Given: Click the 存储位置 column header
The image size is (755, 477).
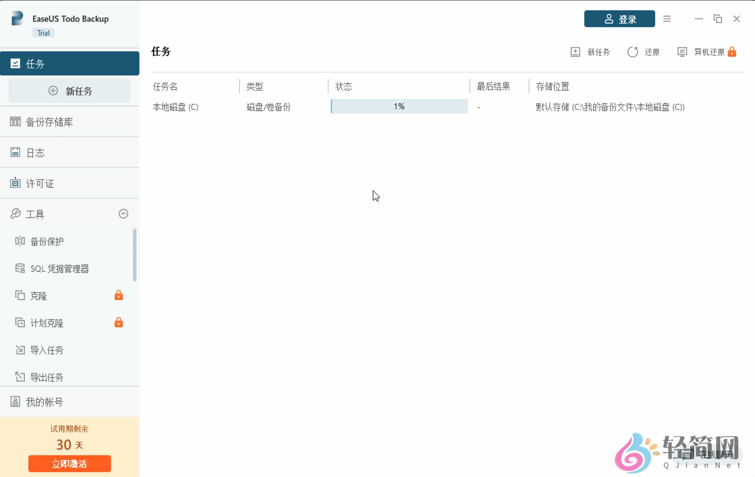Looking at the screenshot, I should pyautogui.click(x=552, y=86).
